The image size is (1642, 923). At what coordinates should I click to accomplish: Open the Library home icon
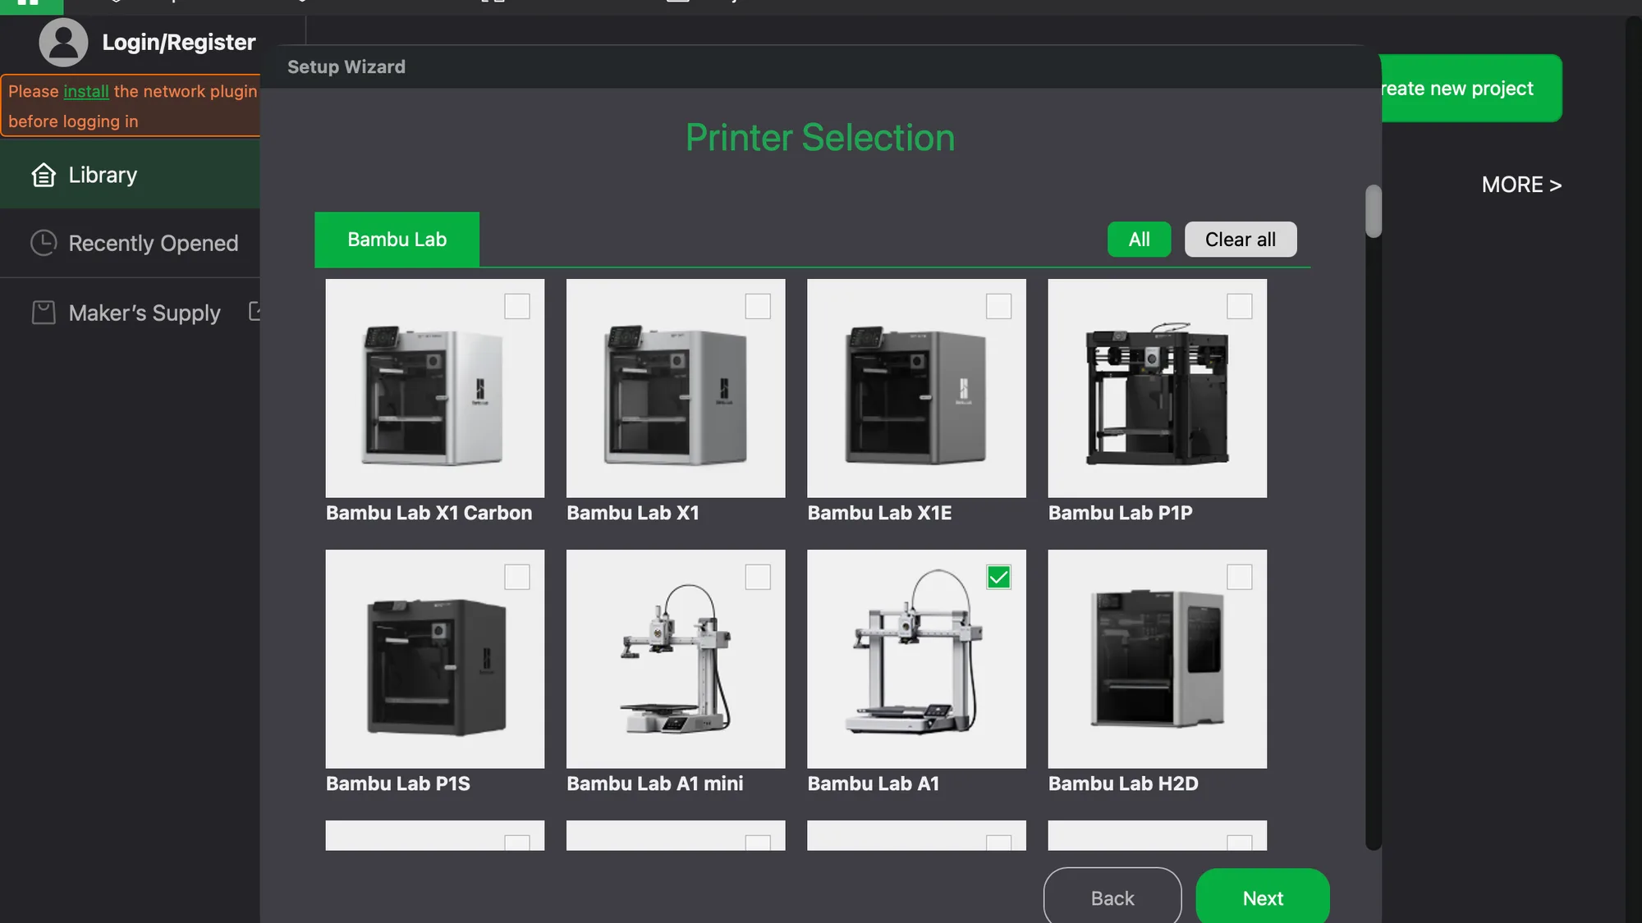coord(44,175)
